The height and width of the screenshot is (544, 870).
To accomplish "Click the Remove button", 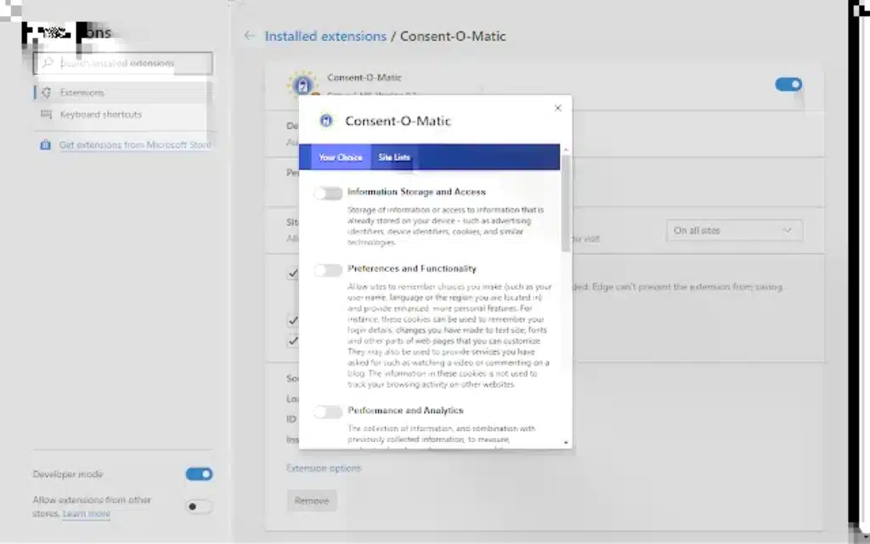I will click(x=312, y=501).
